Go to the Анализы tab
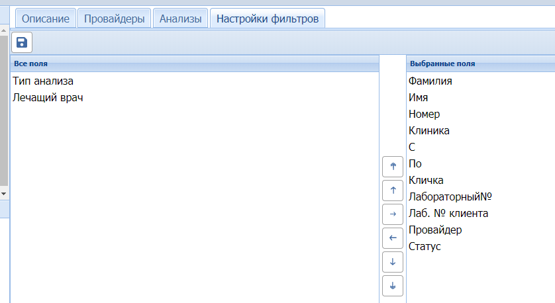The width and height of the screenshot is (555, 303). [x=180, y=19]
